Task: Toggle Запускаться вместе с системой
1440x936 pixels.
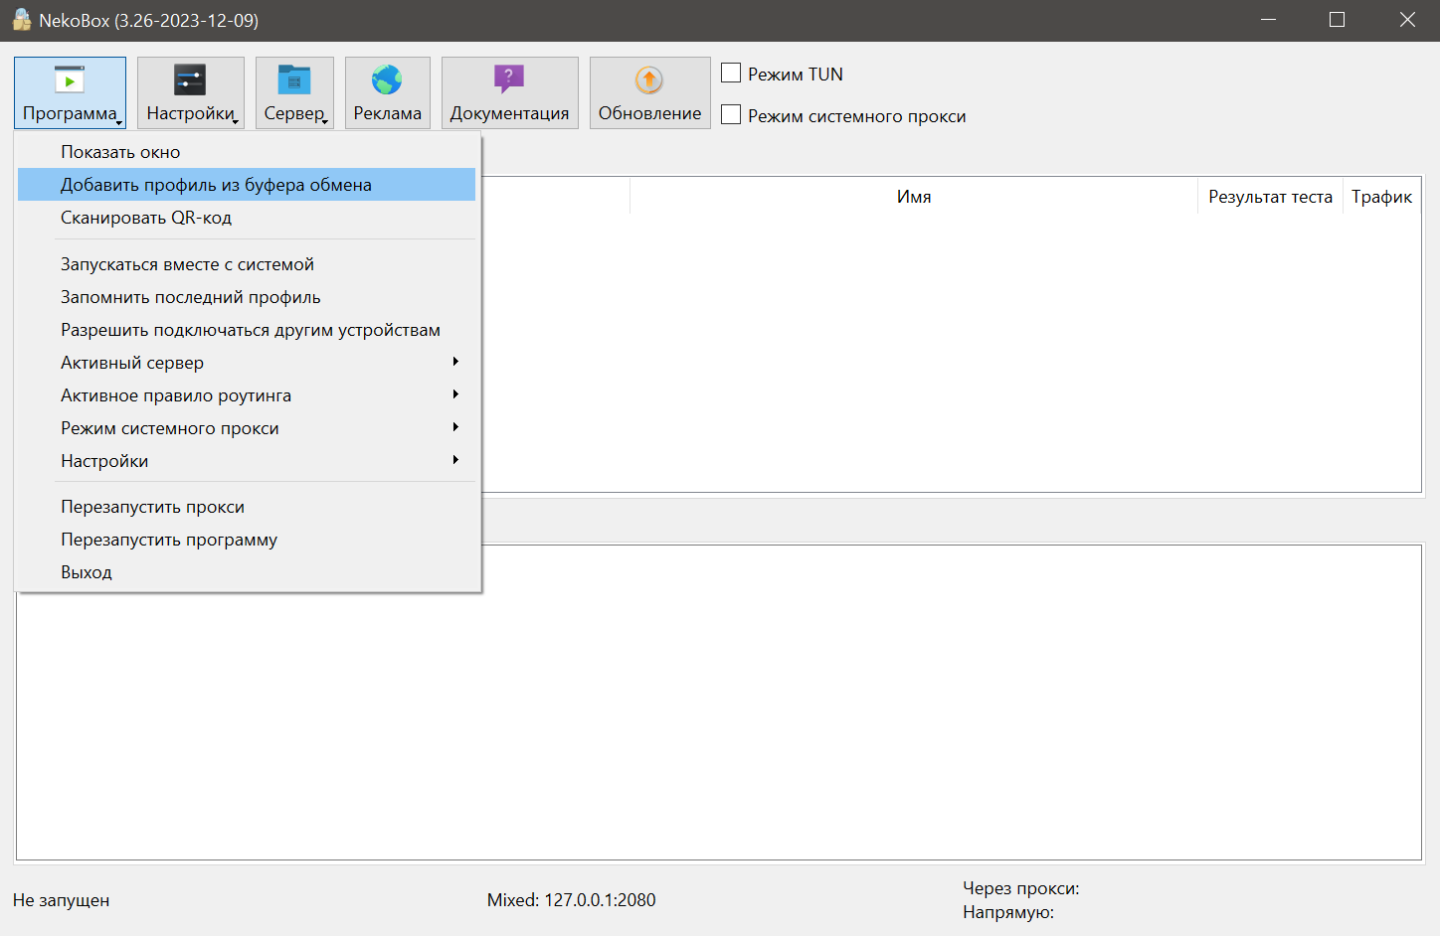Action: click(x=247, y=264)
